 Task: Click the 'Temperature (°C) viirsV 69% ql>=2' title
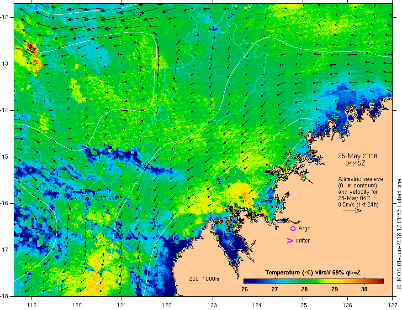click(x=313, y=273)
